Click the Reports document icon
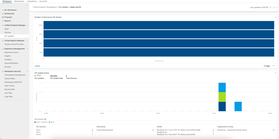 [x=3, y=21]
